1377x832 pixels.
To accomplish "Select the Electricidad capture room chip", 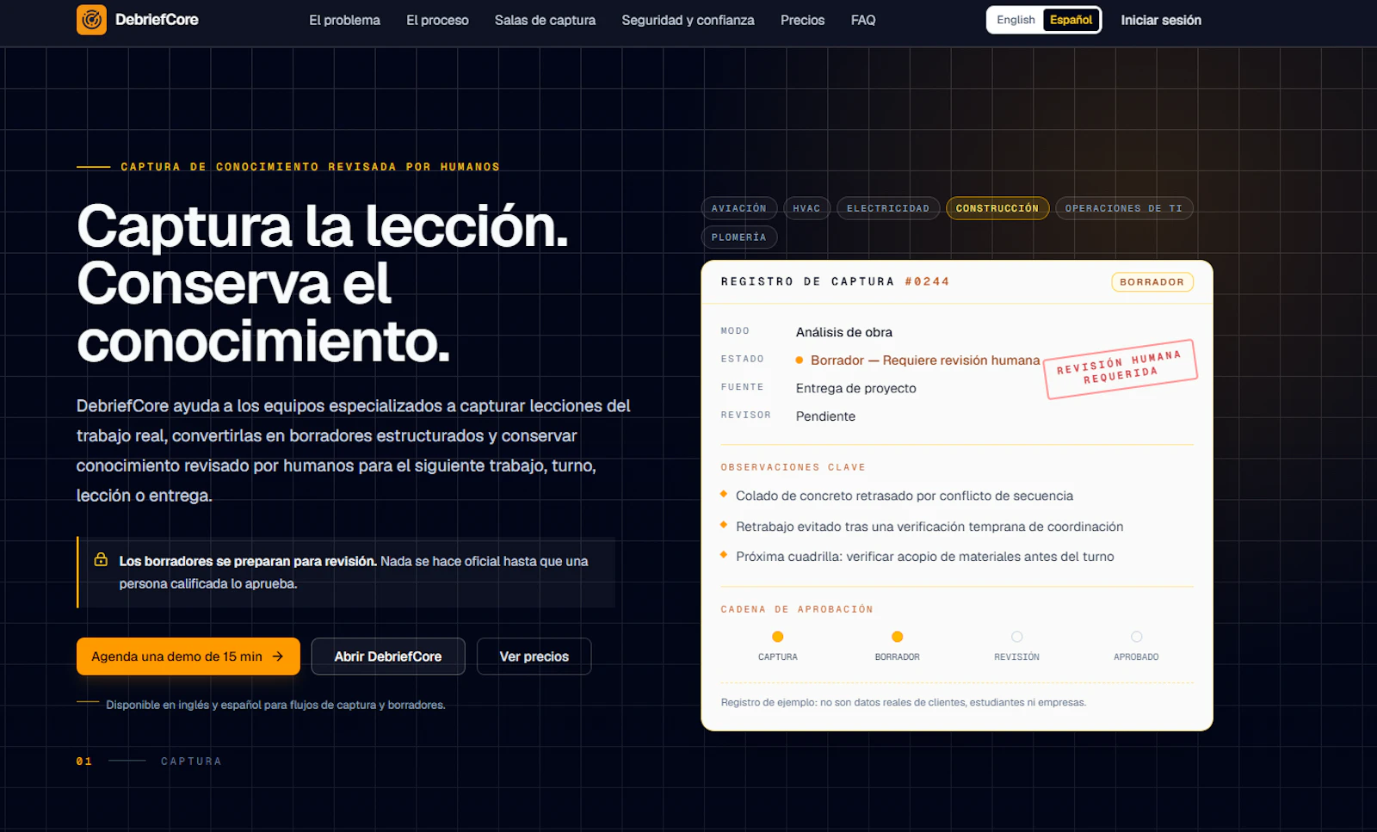I will point(888,208).
